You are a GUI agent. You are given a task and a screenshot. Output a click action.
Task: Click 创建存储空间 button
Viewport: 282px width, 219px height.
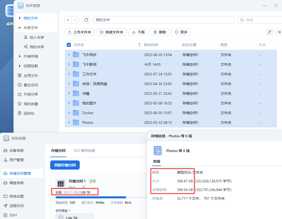(65, 165)
